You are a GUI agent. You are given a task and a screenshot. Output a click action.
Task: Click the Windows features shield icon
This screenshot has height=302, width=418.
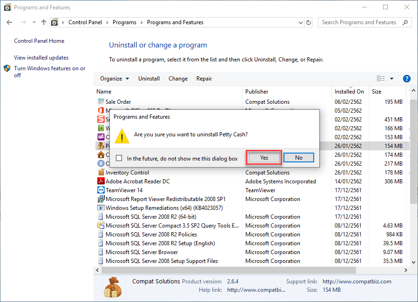click(x=7, y=68)
